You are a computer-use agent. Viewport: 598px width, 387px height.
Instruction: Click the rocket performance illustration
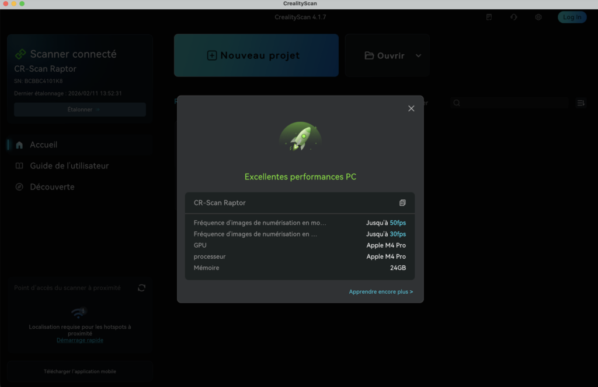click(301, 137)
